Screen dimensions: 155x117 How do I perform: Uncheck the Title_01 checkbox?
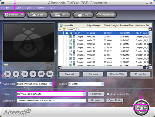(x=67, y=33)
